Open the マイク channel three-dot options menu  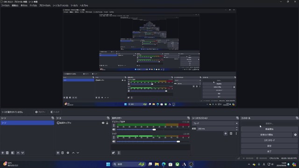tap(114, 137)
